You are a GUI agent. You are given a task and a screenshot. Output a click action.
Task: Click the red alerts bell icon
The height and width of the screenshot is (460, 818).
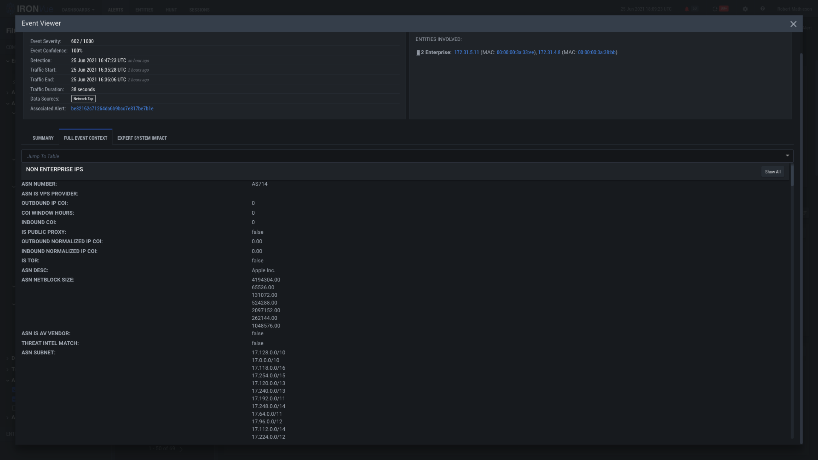coord(687,9)
